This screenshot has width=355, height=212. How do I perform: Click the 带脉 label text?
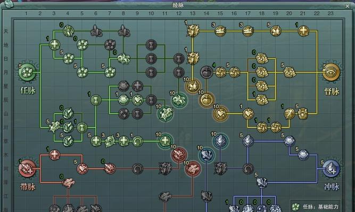click(27, 187)
